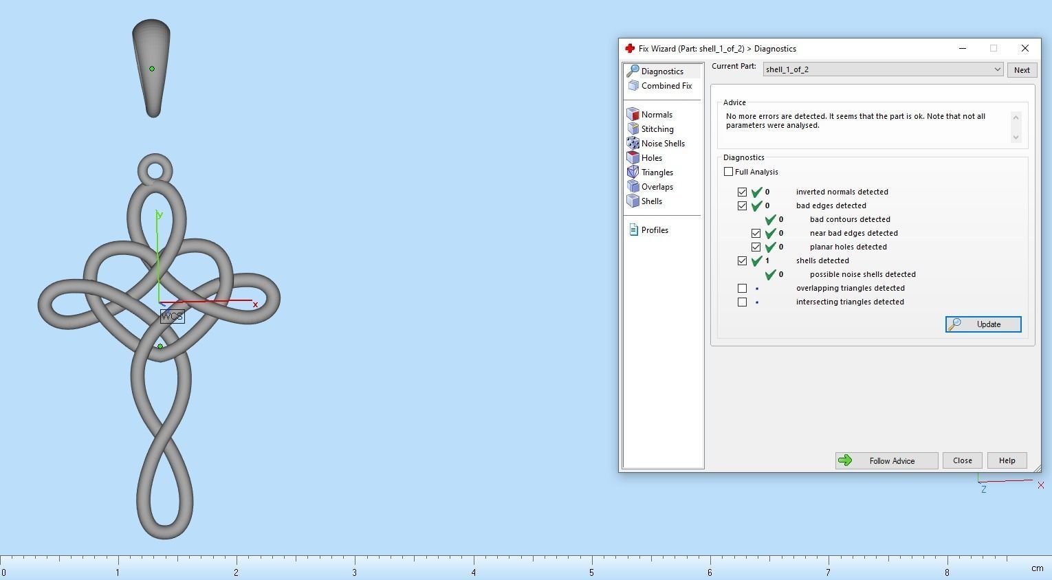
Task: Uncheck the inverted normals detected checkbox
Action: [743, 192]
